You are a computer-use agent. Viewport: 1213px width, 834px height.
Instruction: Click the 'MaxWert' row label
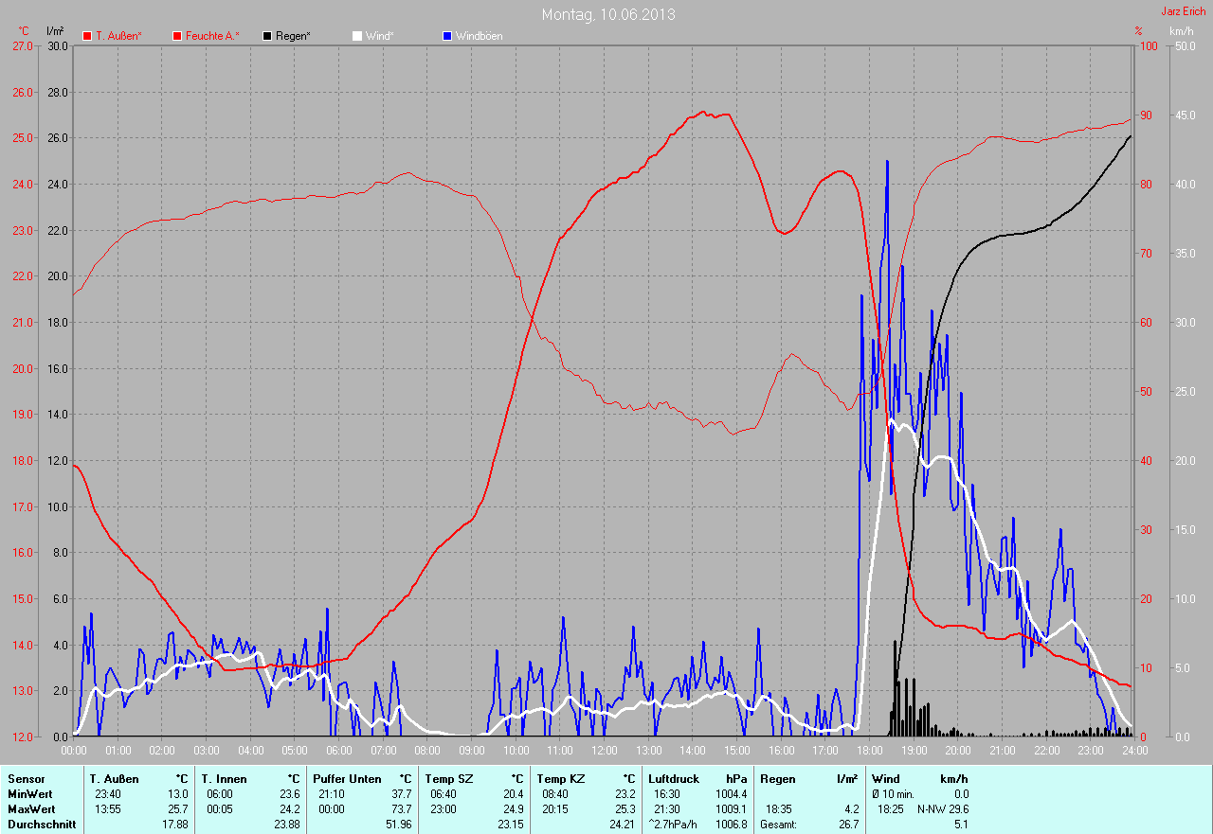(x=31, y=809)
